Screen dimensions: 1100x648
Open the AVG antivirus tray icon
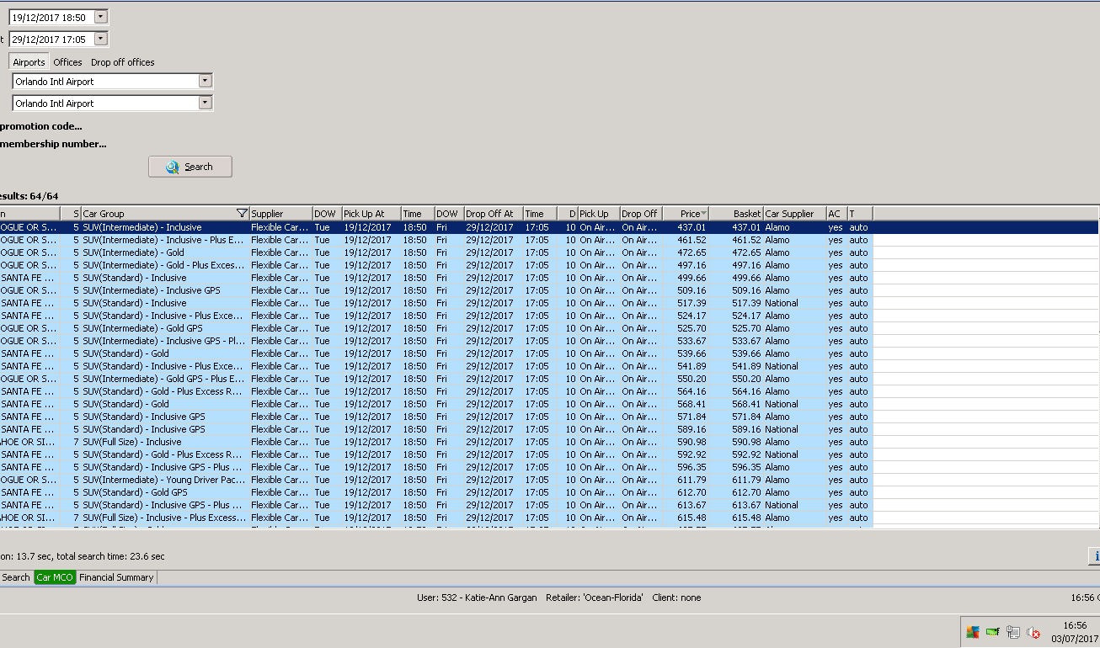pos(973,632)
